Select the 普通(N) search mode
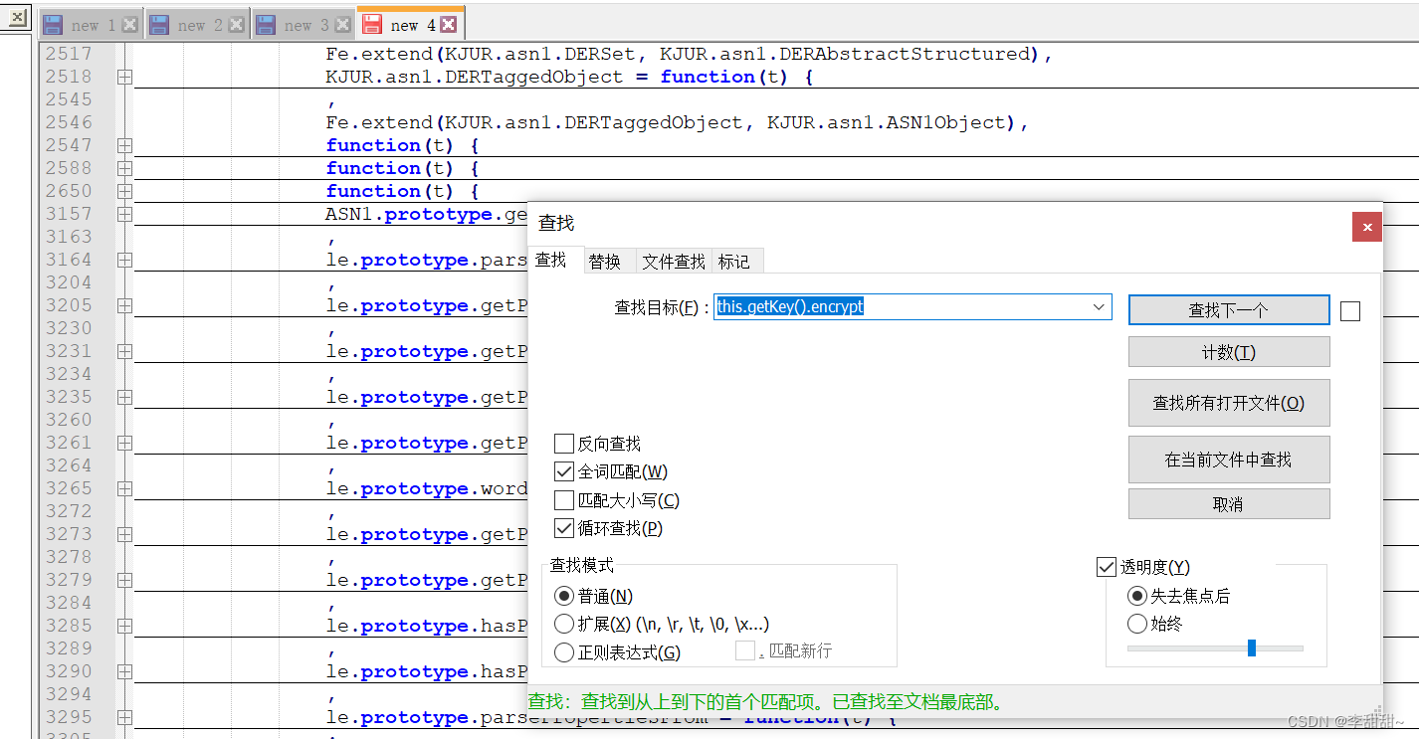The height and width of the screenshot is (739, 1419). (x=564, y=596)
